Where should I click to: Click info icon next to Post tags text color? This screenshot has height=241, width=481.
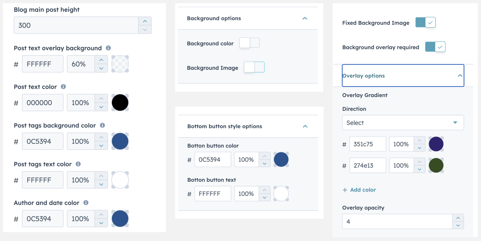[78, 164]
